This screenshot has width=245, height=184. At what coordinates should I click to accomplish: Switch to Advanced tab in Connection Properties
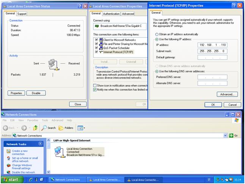[x=128, y=14]
